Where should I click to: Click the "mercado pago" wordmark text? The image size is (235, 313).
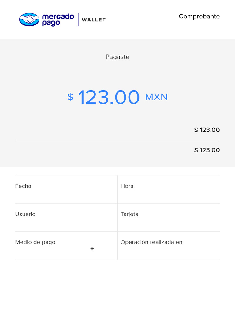(x=58, y=20)
